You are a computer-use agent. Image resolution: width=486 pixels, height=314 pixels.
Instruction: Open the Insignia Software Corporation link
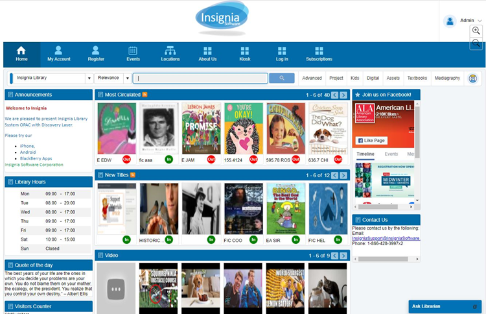(x=34, y=165)
